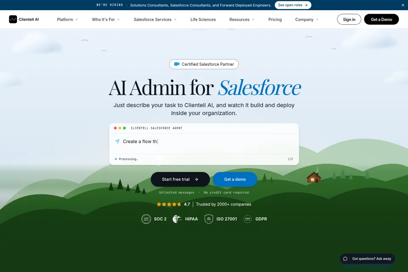Viewport: 408px width, 272px height.
Task: Click the WE'RE HIRING label
Action: 110,5
